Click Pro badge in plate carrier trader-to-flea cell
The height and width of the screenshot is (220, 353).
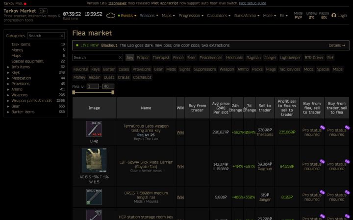pyautogui.click(x=347, y=161)
